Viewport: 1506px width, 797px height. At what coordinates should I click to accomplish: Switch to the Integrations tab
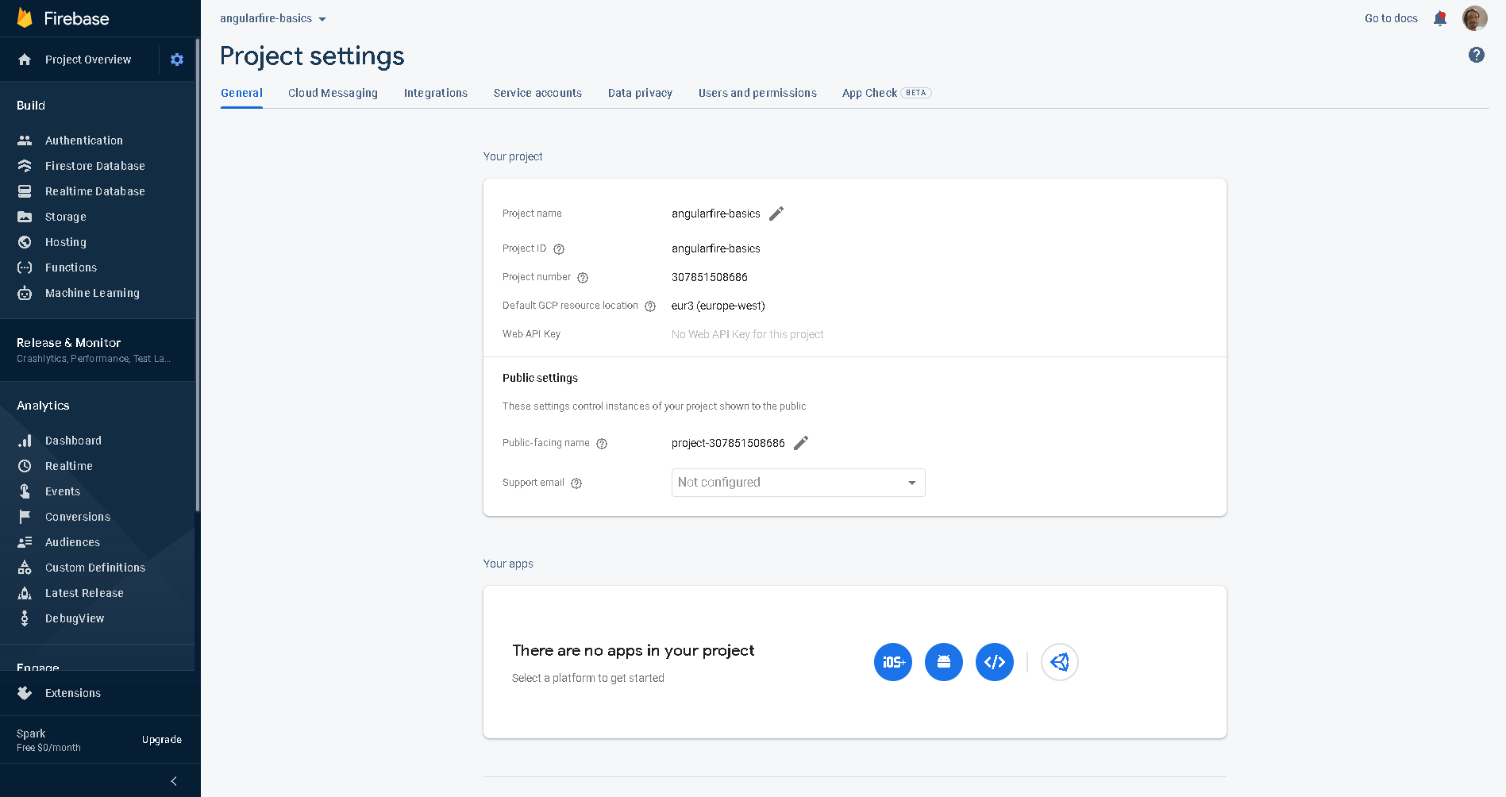point(436,93)
